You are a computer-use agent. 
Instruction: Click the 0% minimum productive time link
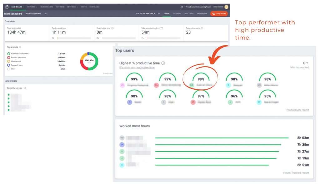137,67
